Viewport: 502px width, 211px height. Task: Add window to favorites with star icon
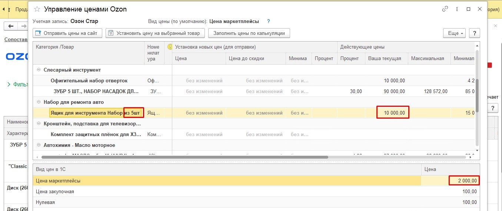click(37, 9)
